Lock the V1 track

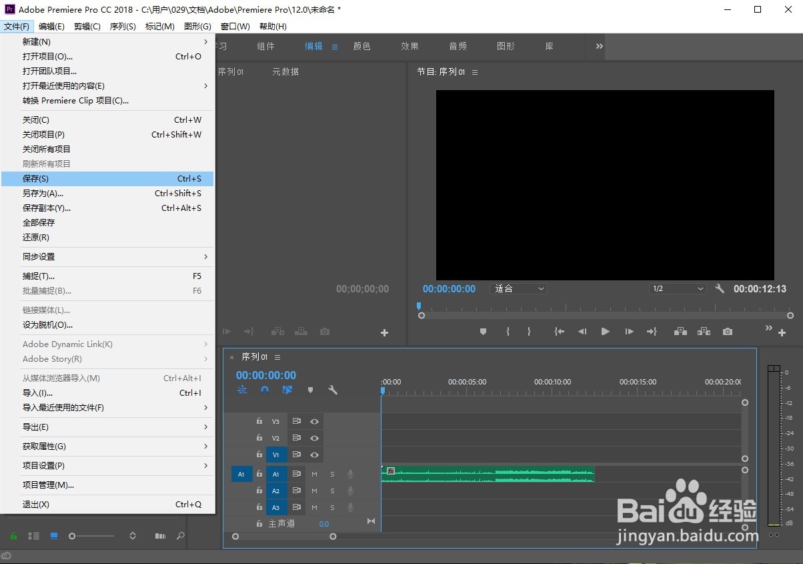pyautogui.click(x=259, y=455)
